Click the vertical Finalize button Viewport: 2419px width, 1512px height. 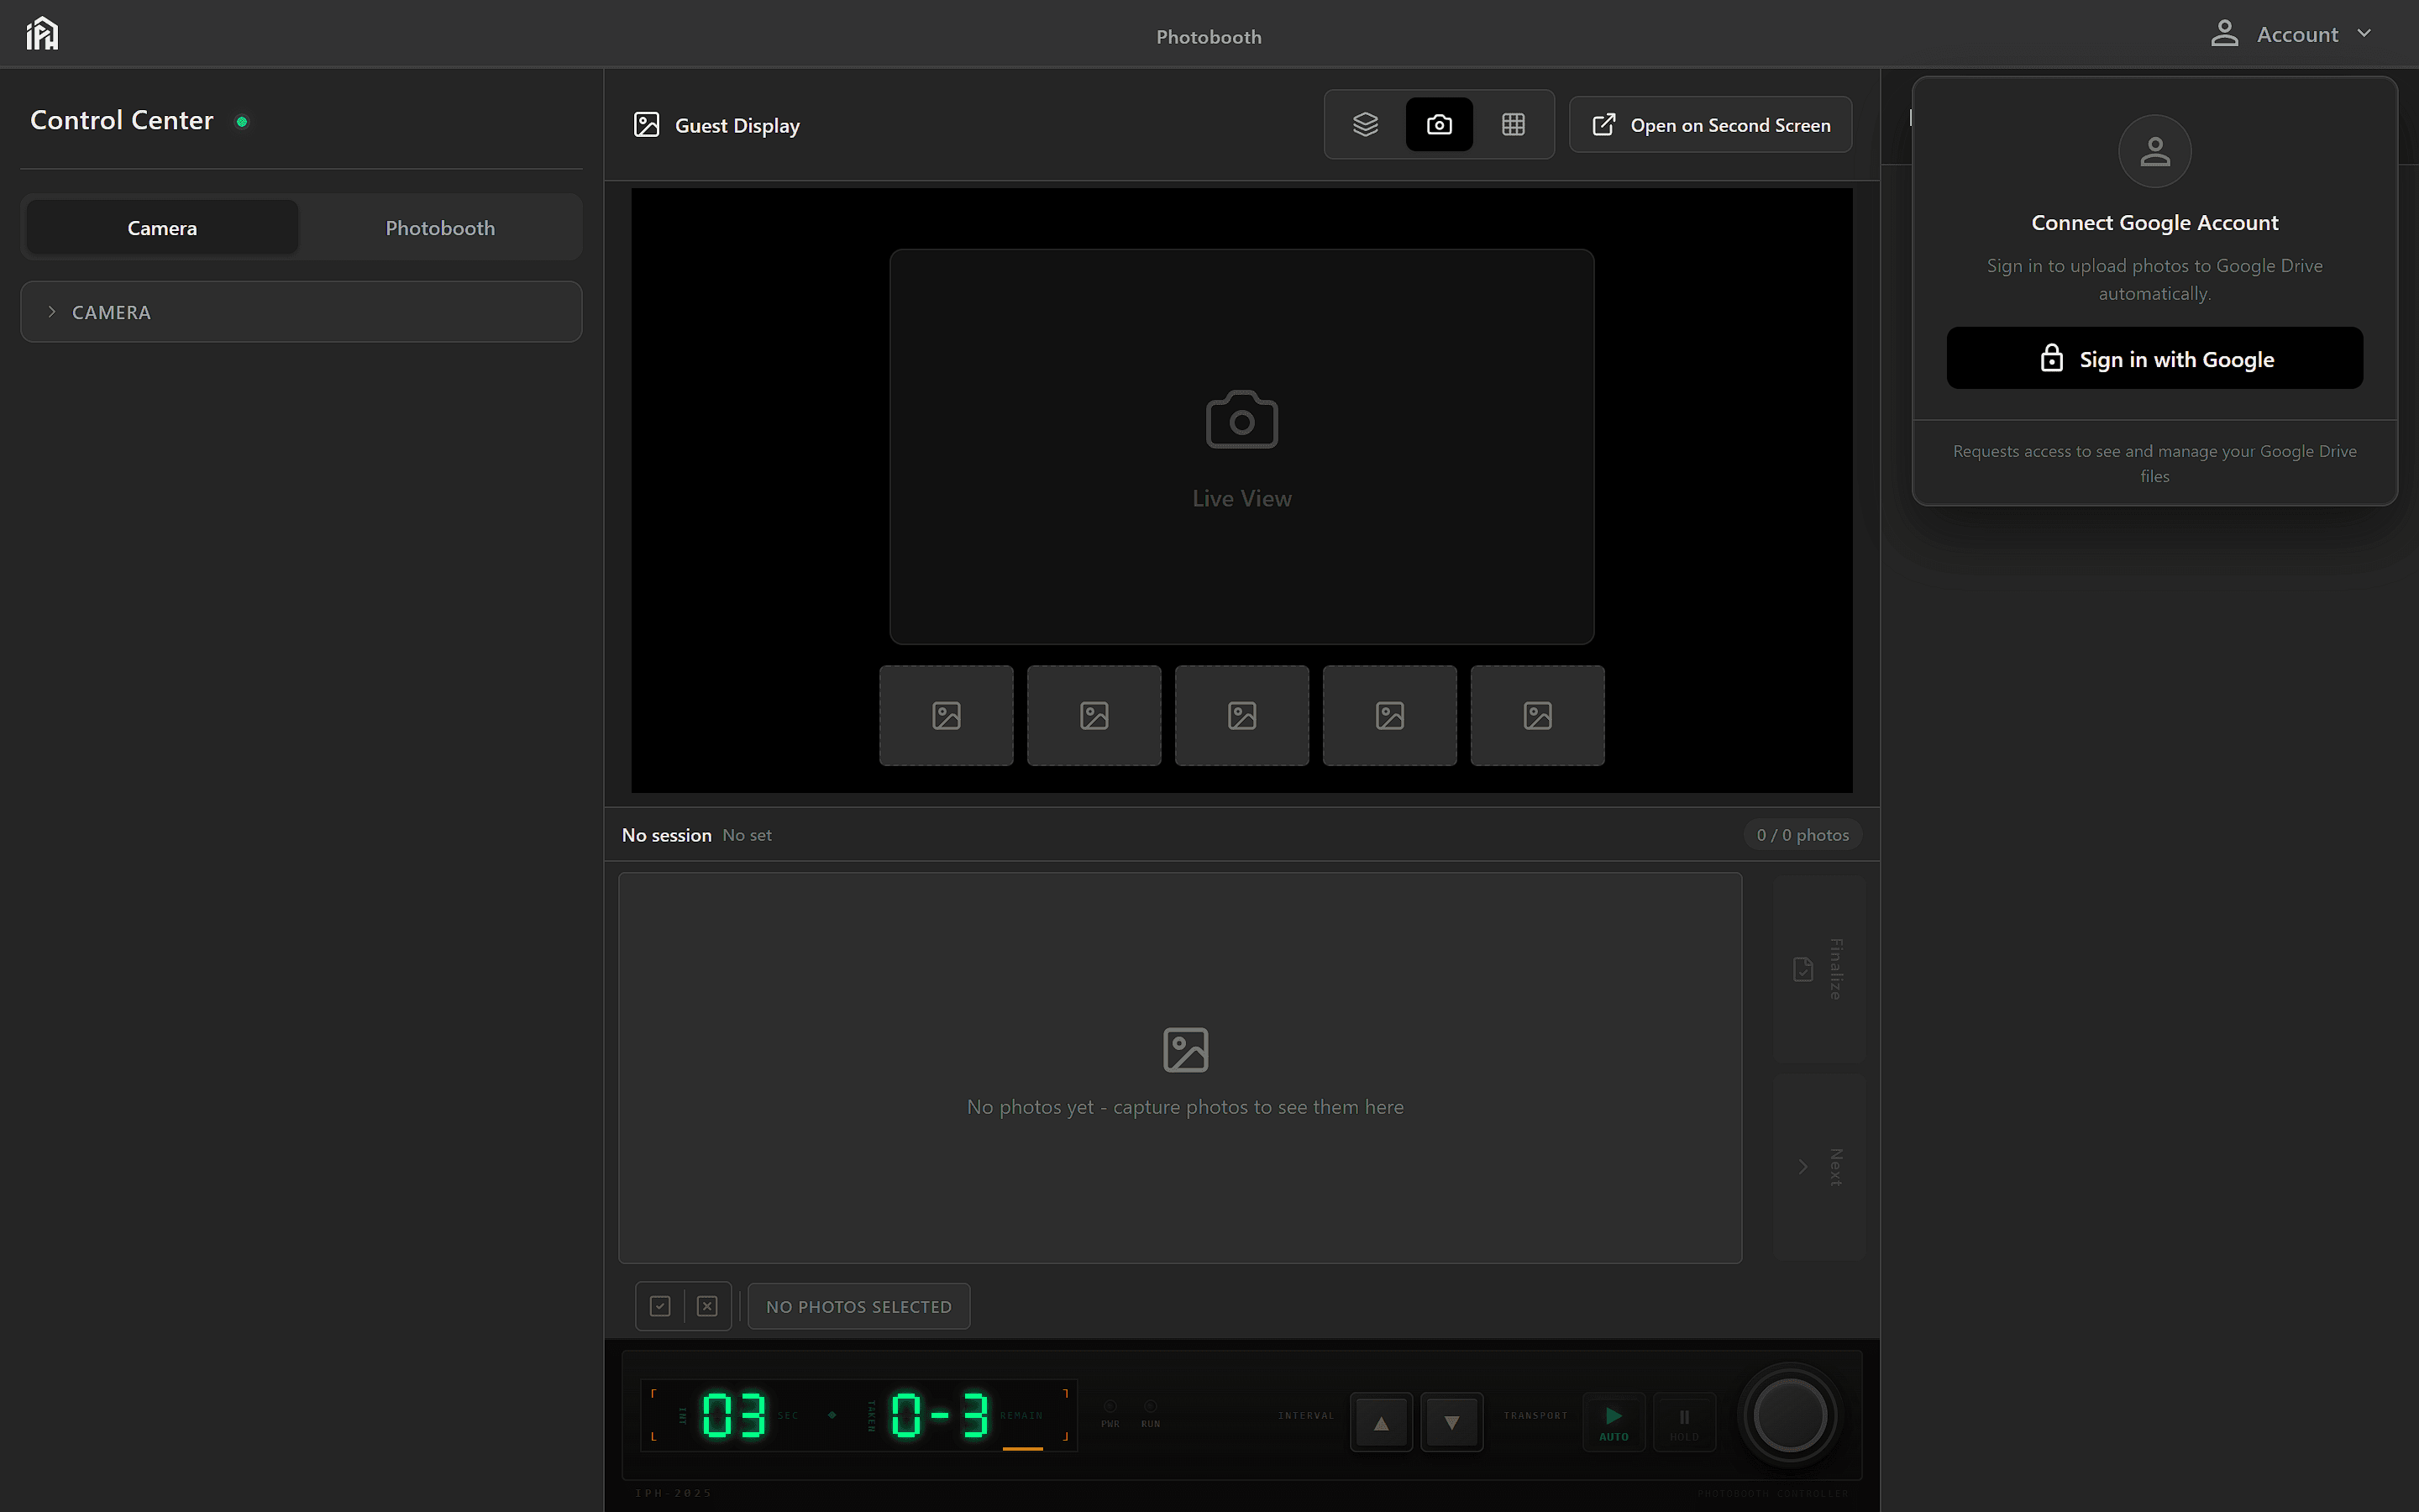coord(1819,969)
